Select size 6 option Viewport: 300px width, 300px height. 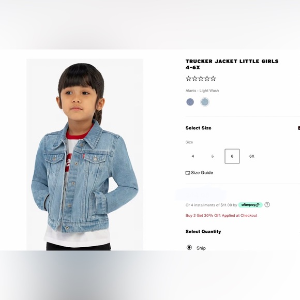click(232, 156)
